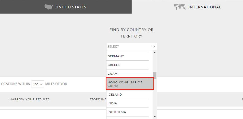Open the 100 miles distance dropdown
Viewport: 243px width, 119px height.
(x=38, y=84)
